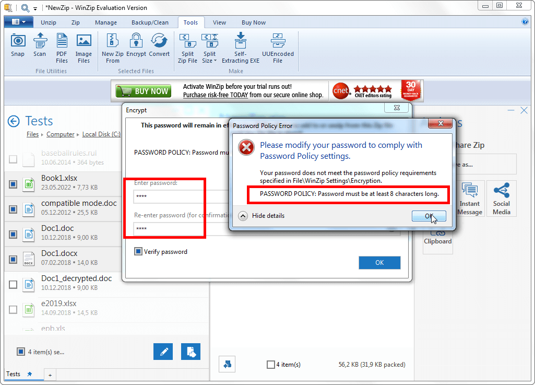The width and height of the screenshot is (535, 385).
Task: Open the Backup/Clean tab
Action: coord(150,22)
